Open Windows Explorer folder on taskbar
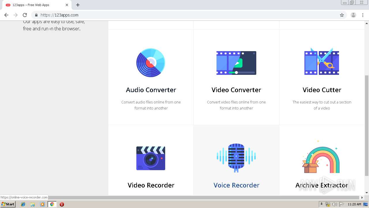 tap(33, 204)
